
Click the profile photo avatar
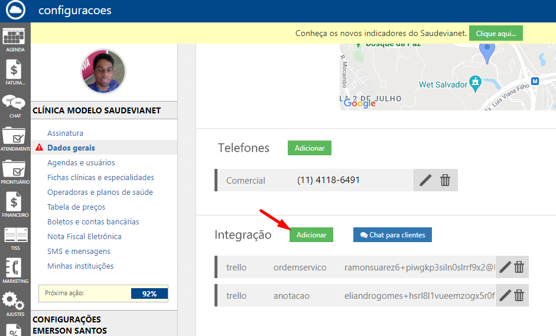(103, 71)
